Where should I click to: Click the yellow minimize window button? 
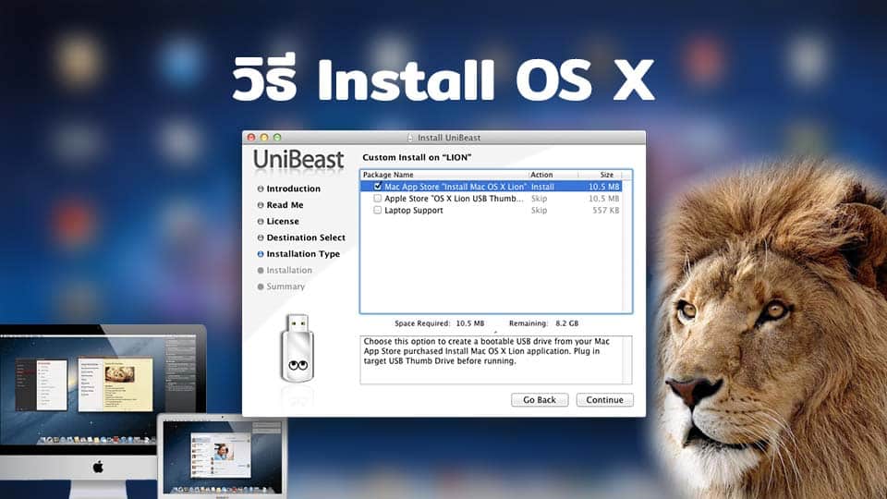pyautogui.click(x=262, y=138)
